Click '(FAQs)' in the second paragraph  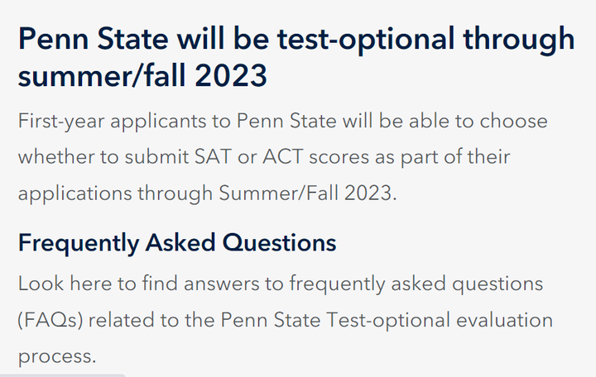coord(50,320)
